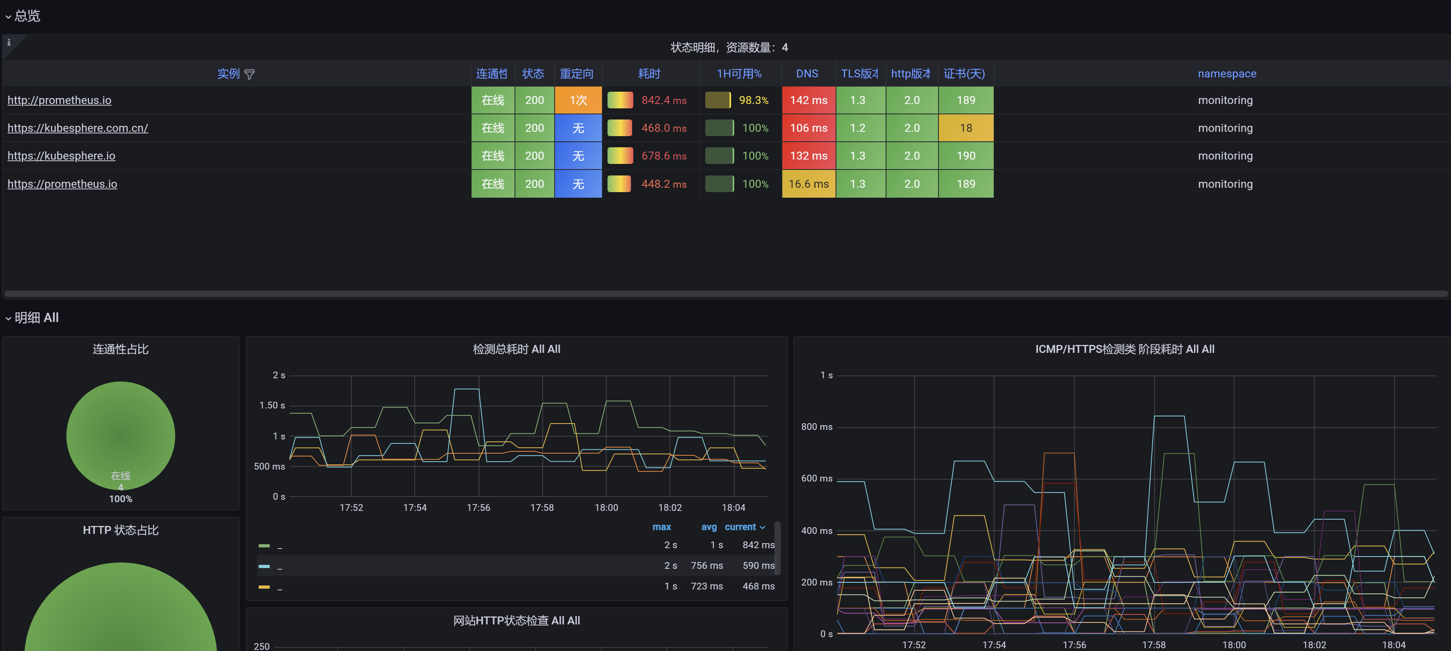Viewport: 1451px width, 651px height.
Task: Click the namespace column header
Action: [x=1227, y=74]
